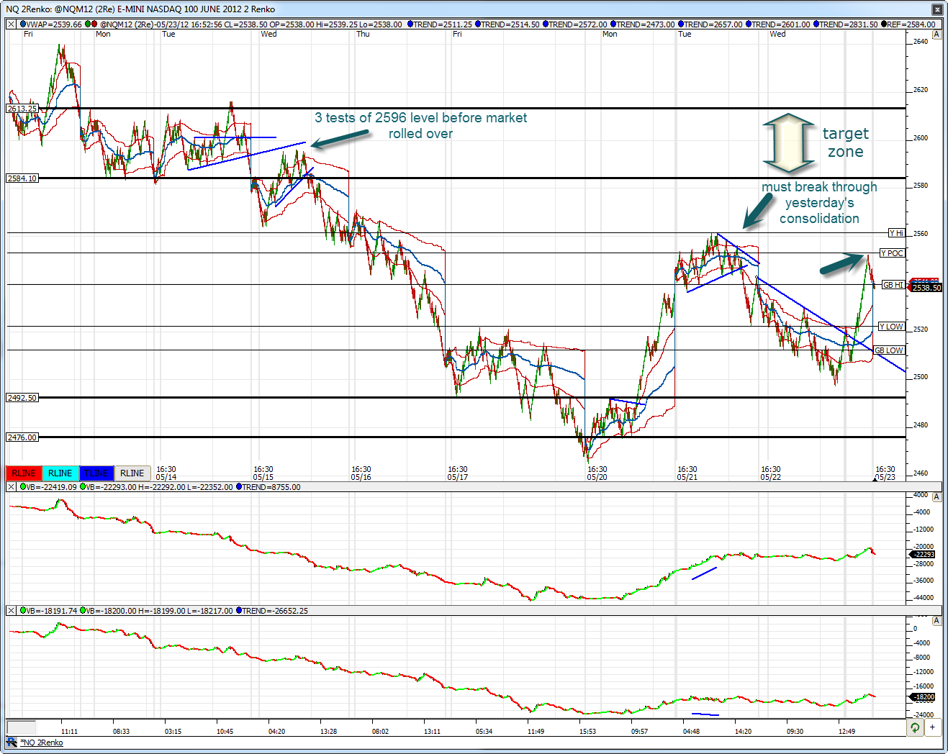Click the green dot before the @NQM12 symbol
Screen dimensions: 948x754
coord(88,24)
